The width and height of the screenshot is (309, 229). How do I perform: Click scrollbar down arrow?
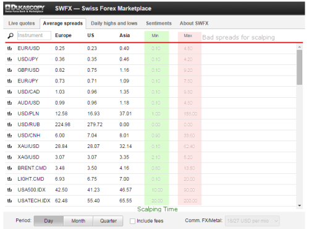pos(300,205)
